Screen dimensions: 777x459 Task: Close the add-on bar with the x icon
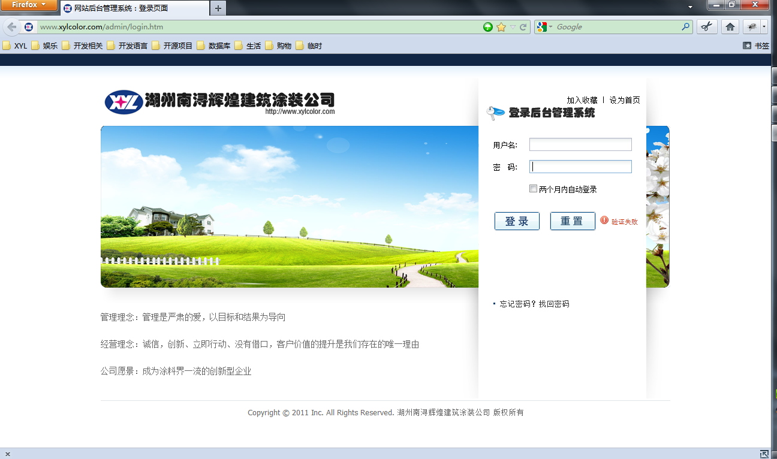(x=8, y=454)
